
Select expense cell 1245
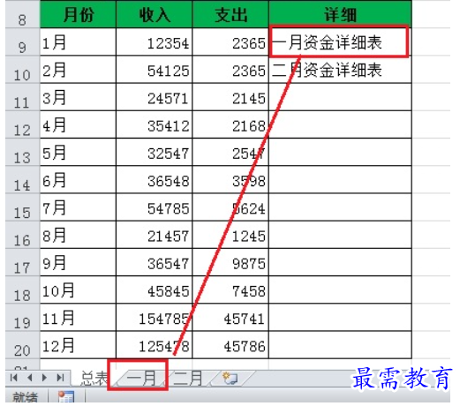click(230, 235)
